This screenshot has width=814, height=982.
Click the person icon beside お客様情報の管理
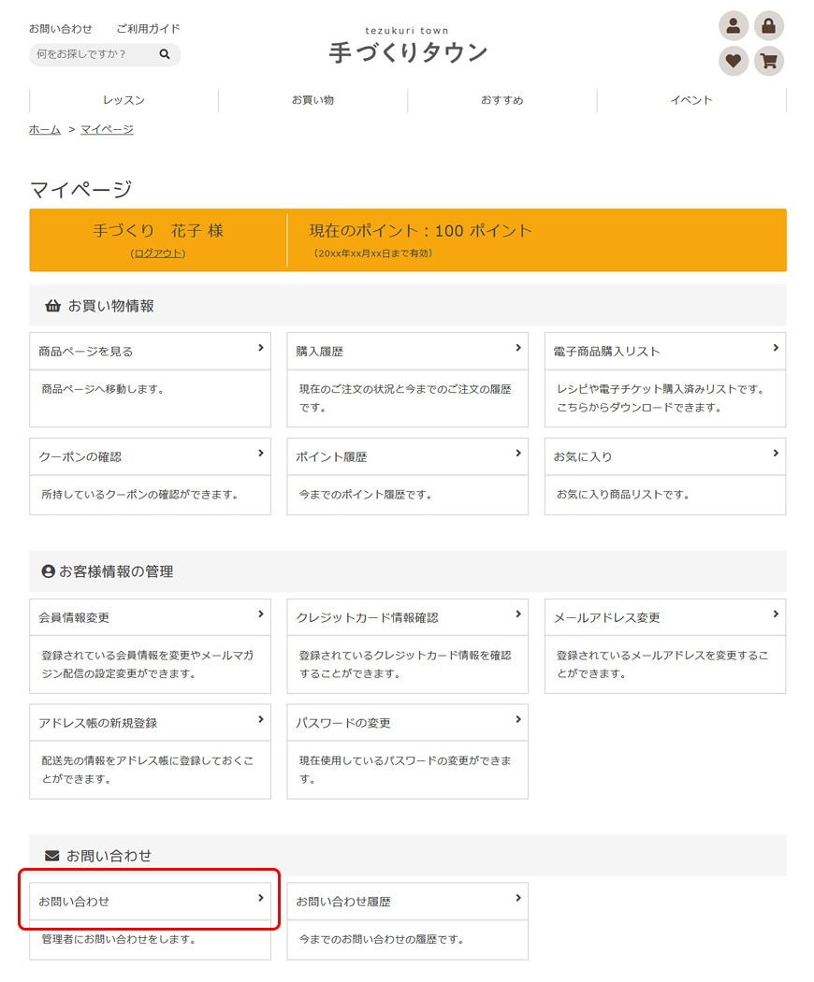pyautogui.click(x=49, y=571)
